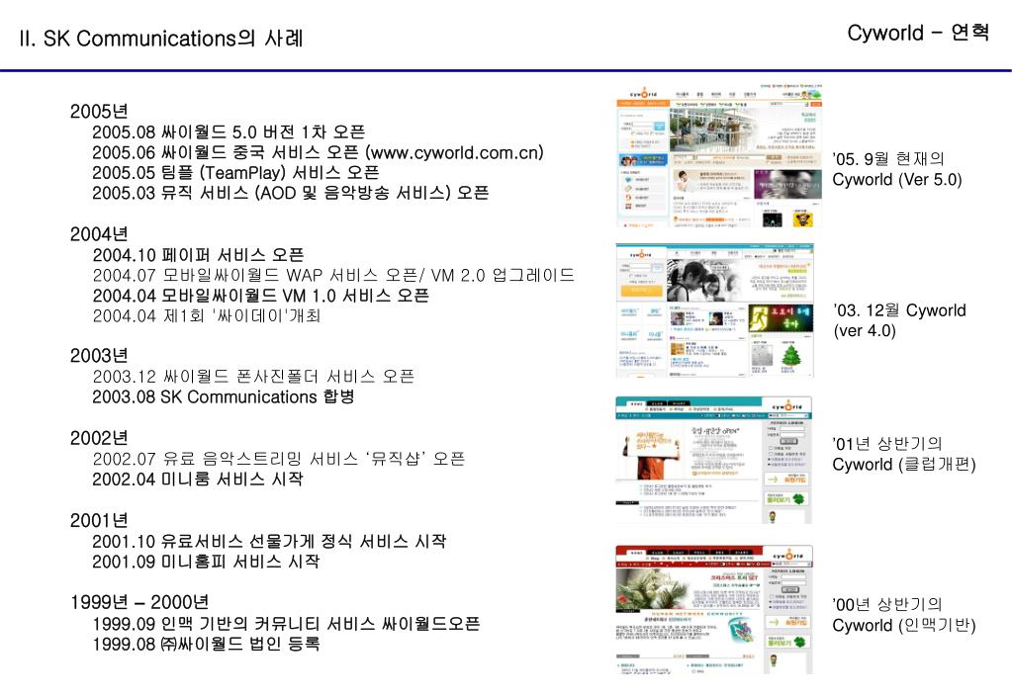1012x700 pixels.
Task: Click the '2001.10 유료서비스 선물가게' line
Action: tap(269, 541)
